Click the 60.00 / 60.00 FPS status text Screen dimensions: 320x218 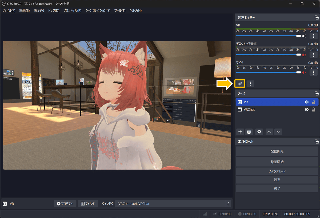point(297,214)
